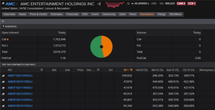Click the Bid IV value 296.20%
The width and height of the screenshot is (215, 110).
point(158,76)
